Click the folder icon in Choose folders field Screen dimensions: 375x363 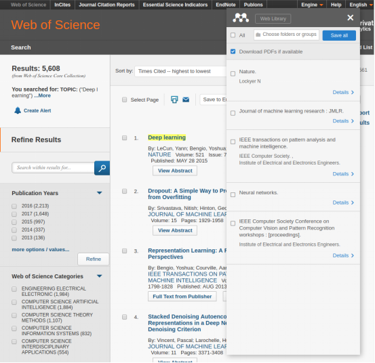(x=258, y=35)
